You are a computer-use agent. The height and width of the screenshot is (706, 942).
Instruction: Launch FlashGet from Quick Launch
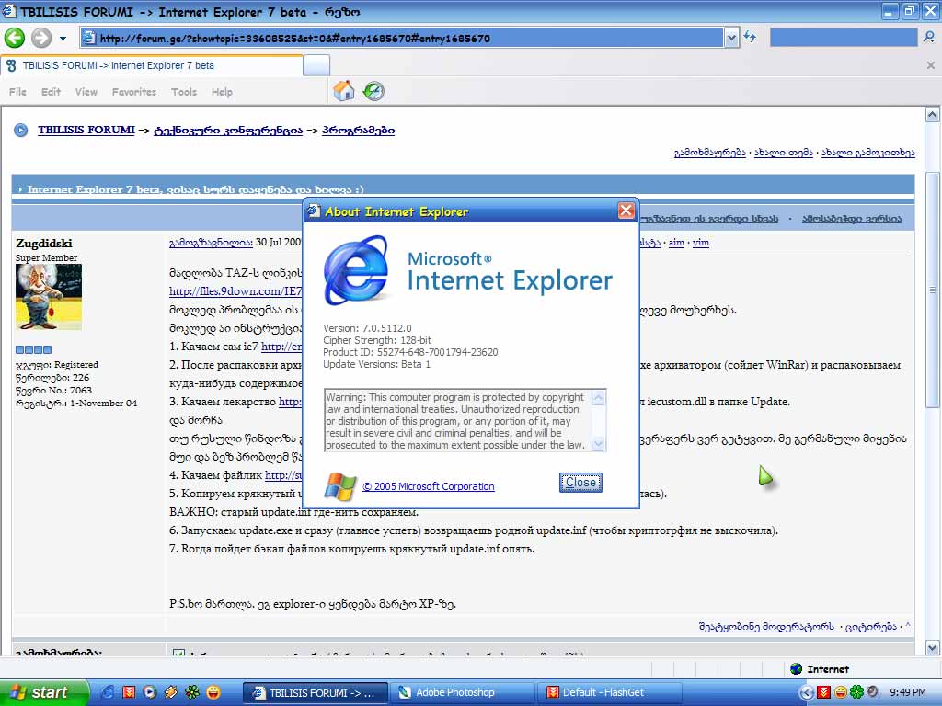pyautogui.click(x=129, y=692)
